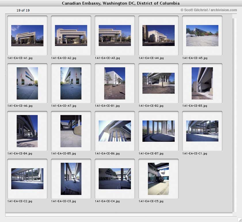Click the filename label 1A1-EA-CE-A2.jpg
This screenshot has width=242, height=222.
64,58
